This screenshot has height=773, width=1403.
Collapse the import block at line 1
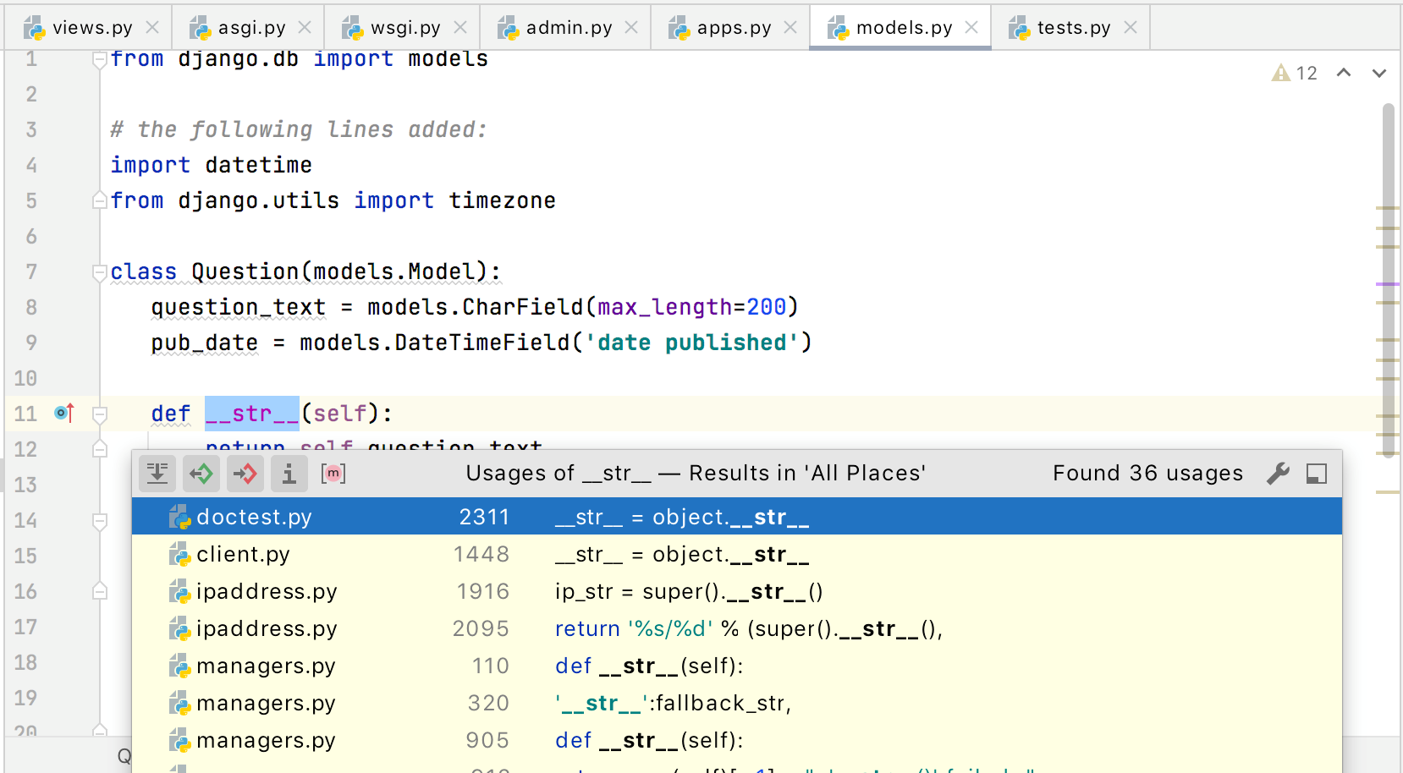tap(99, 60)
